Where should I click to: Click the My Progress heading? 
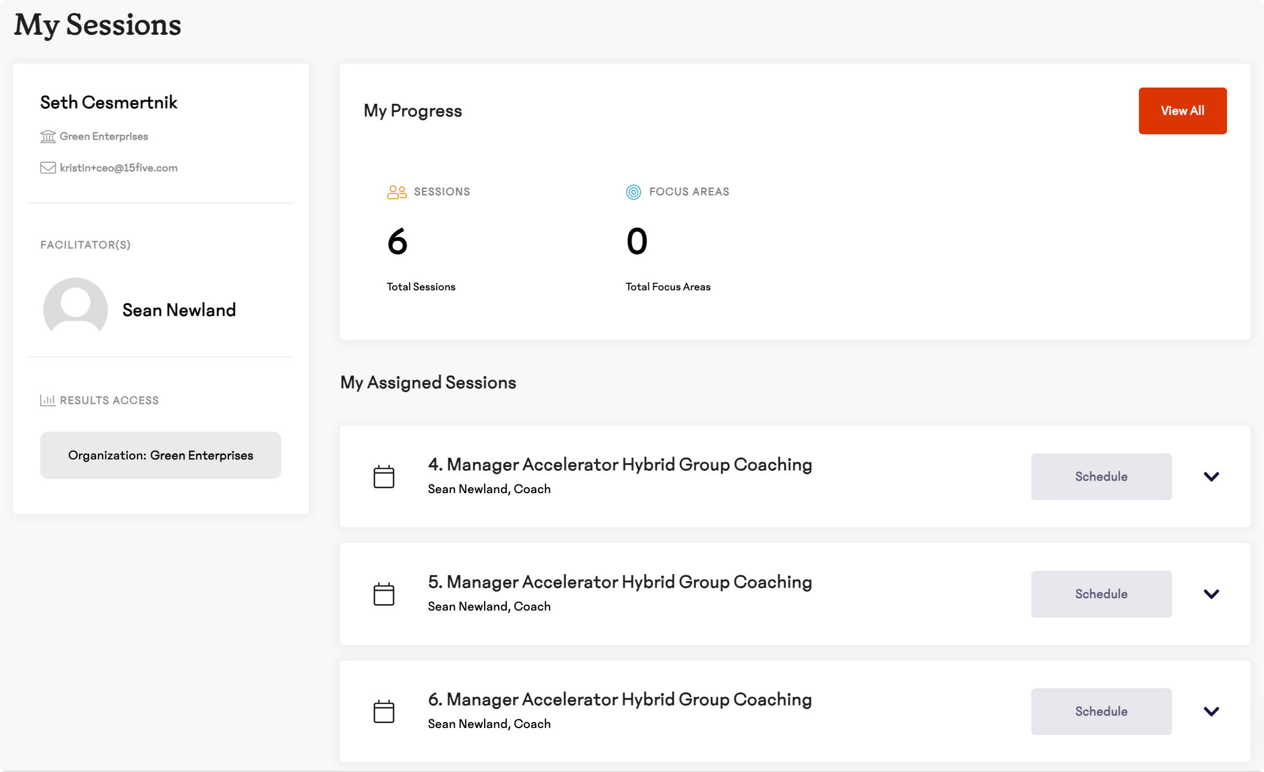(x=413, y=111)
